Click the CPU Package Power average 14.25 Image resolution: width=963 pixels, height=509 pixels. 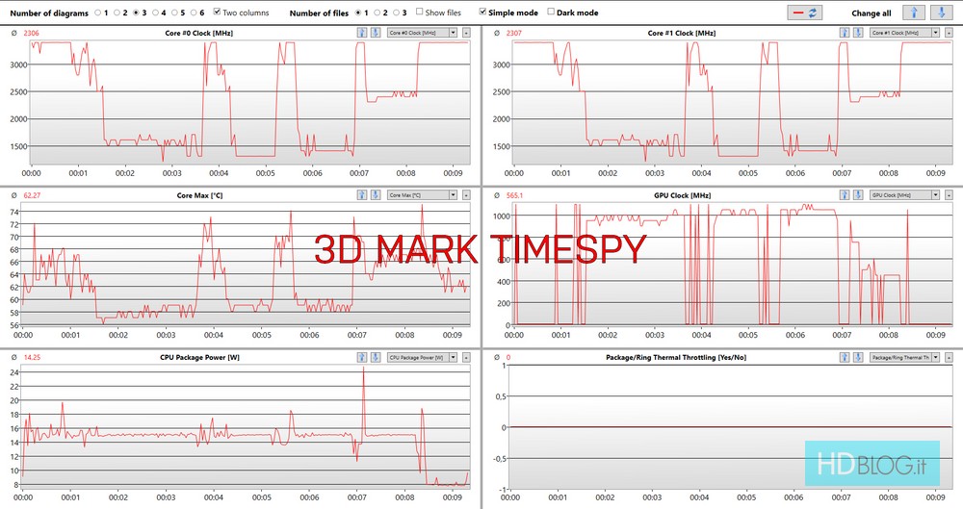[32, 357]
